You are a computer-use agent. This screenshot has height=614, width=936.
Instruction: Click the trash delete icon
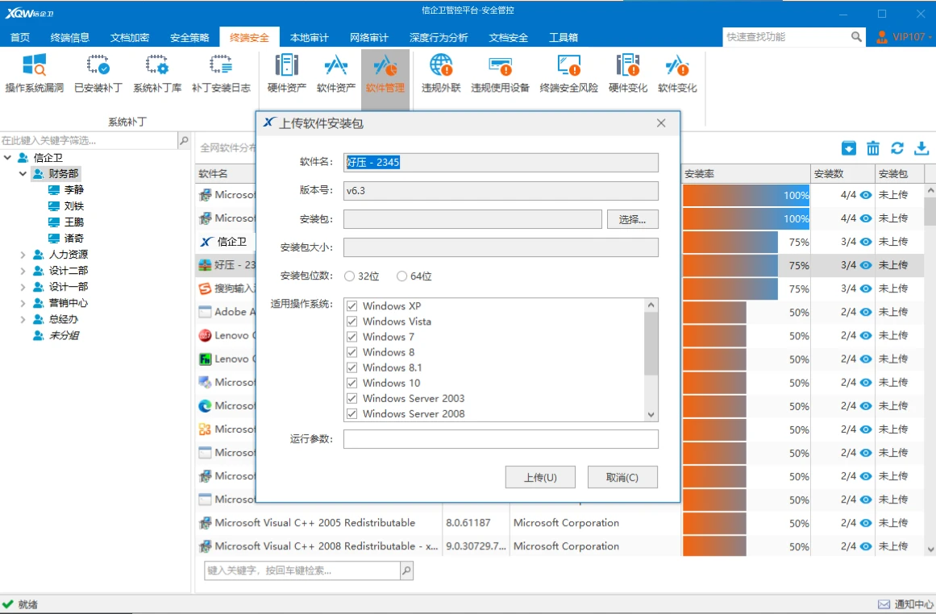coord(873,148)
